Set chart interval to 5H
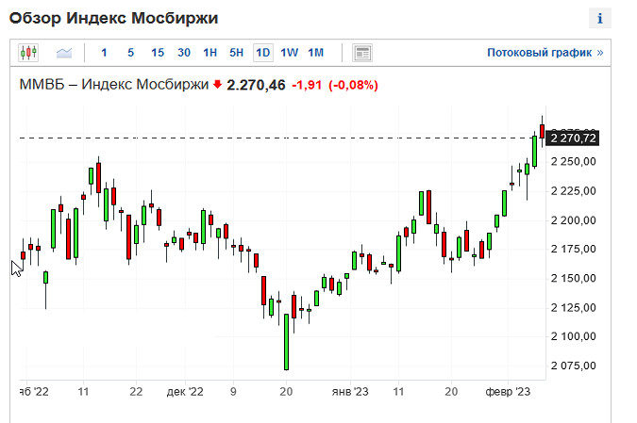 point(237,53)
